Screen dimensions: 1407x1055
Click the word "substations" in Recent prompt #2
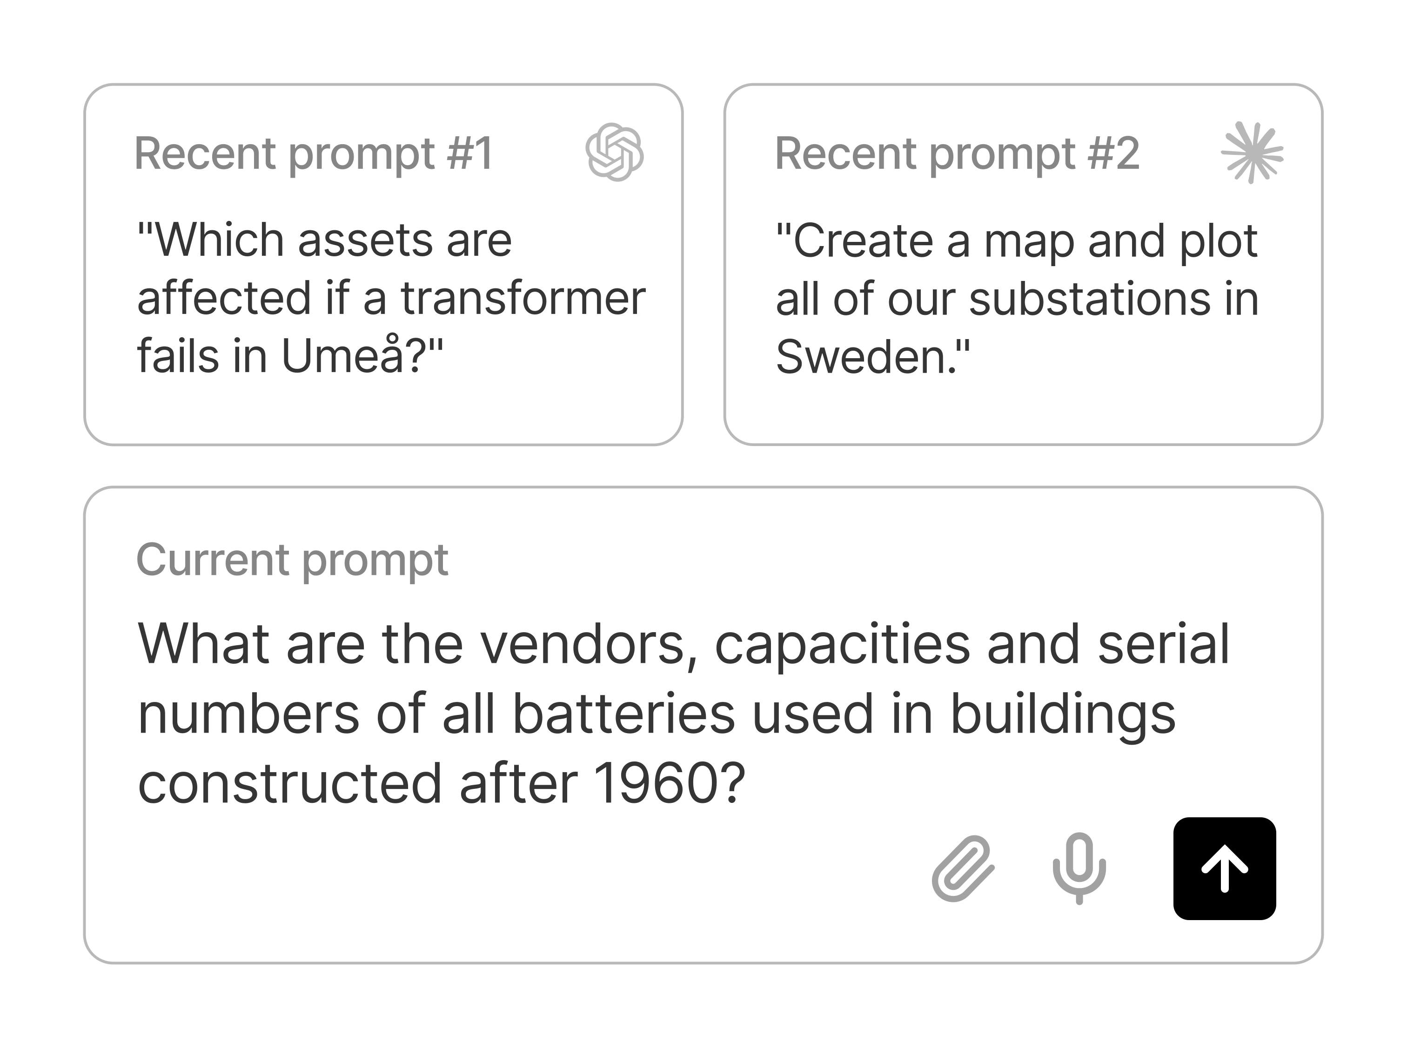(x=1089, y=298)
